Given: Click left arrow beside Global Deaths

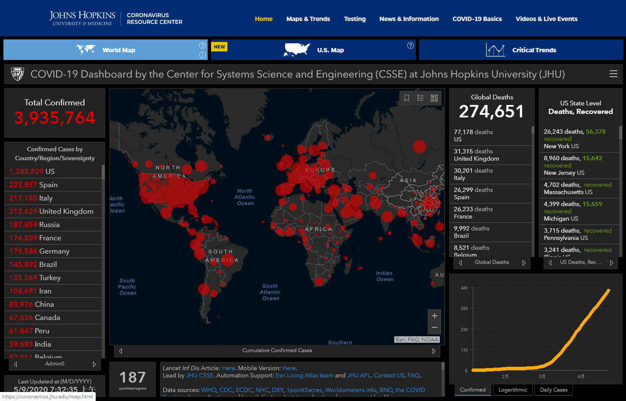Looking at the screenshot, I should pos(460,263).
